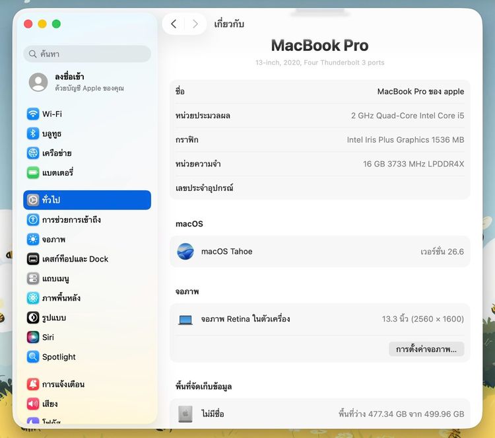Click the "16 GB 3733 MHz LPDDR4X" value

414,164
